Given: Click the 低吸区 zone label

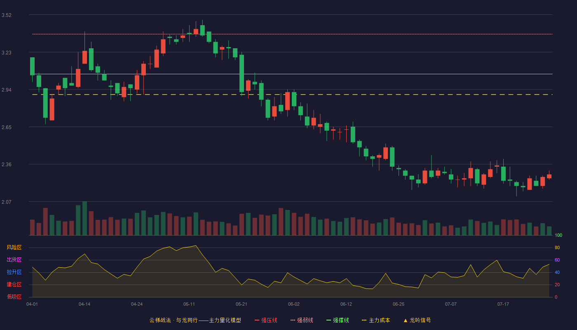Looking at the screenshot, I should pyautogui.click(x=14, y=297).
